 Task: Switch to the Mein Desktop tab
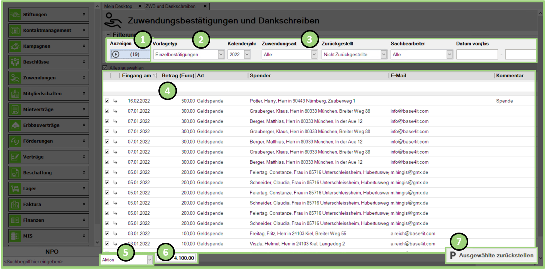[118, 6]
